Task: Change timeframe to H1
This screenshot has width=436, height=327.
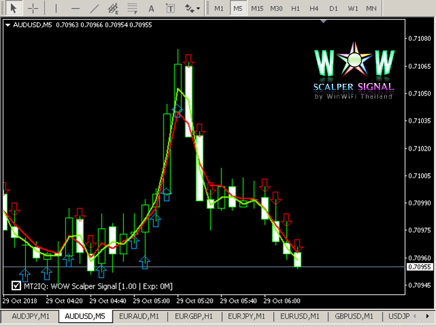Action: click(295, 9)
